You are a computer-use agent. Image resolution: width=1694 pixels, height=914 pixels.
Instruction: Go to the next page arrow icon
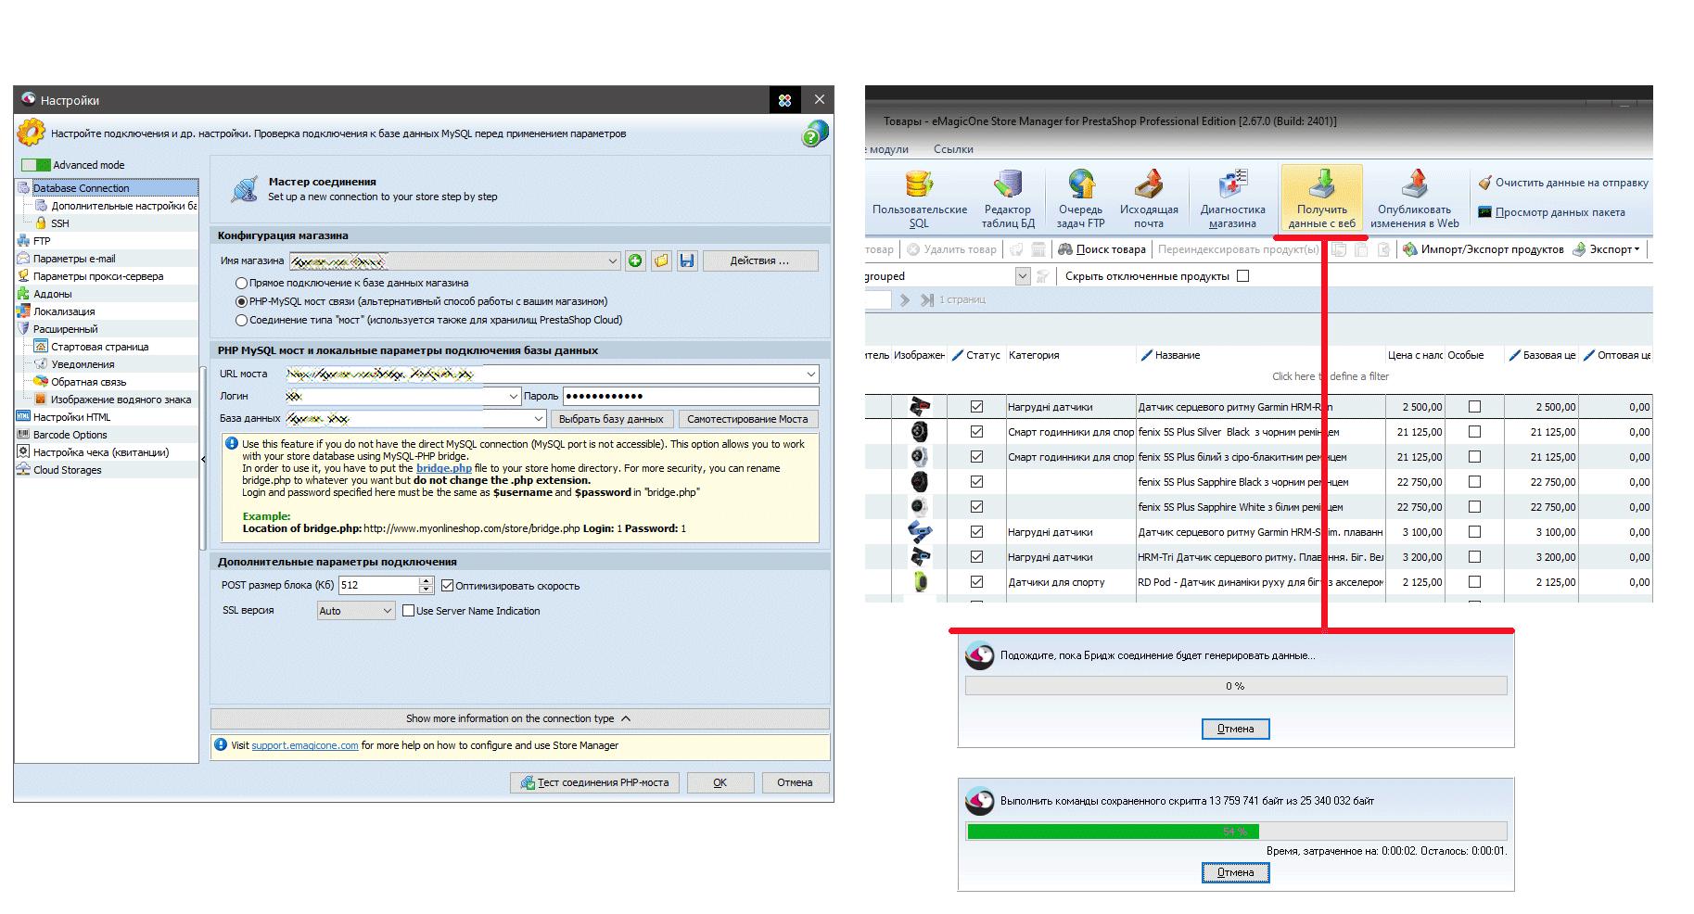905,300
